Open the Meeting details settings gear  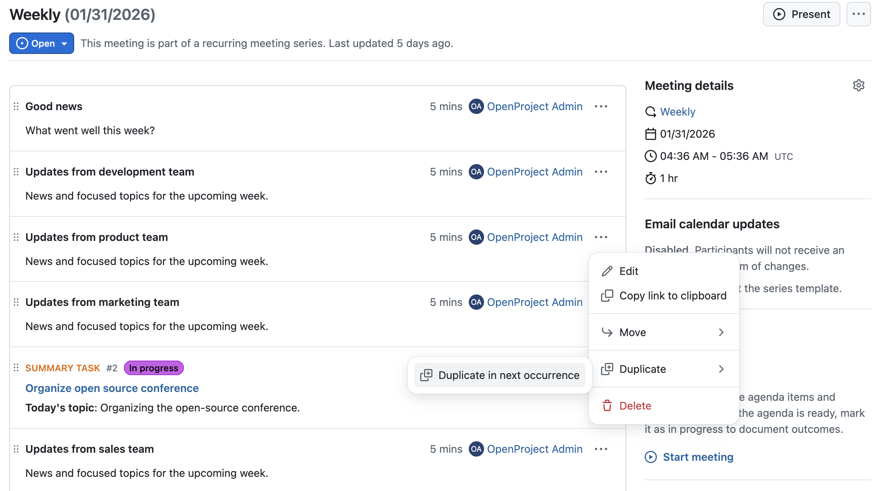click(859, 85)
